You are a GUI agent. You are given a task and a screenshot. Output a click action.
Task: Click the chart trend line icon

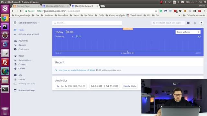199,37
